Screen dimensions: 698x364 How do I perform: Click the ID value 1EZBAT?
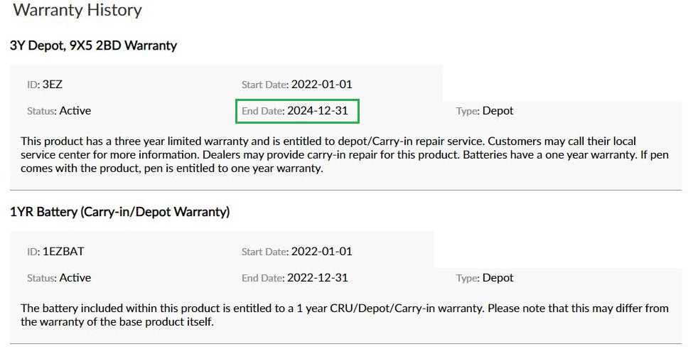63,252
